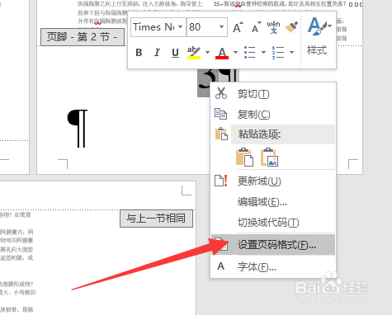Choose 复制(C) from the context menu

pyautogui.click(x=273, y=115)
